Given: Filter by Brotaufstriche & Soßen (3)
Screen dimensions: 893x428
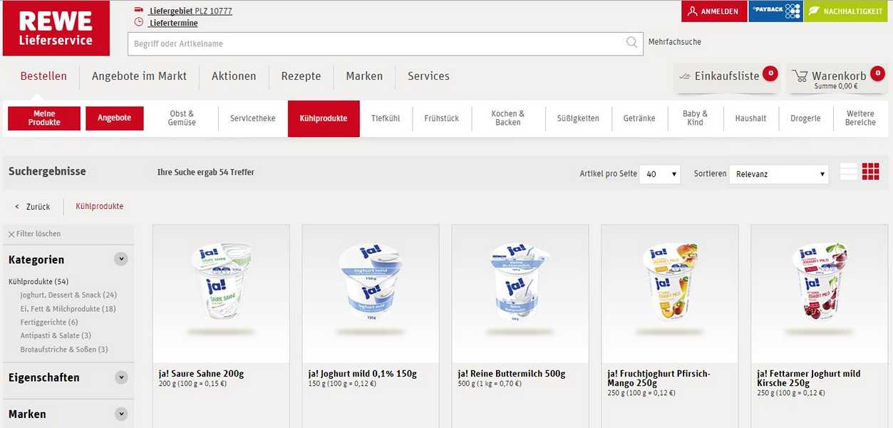Looking at the screenshot, I should [x=64, y=350].
